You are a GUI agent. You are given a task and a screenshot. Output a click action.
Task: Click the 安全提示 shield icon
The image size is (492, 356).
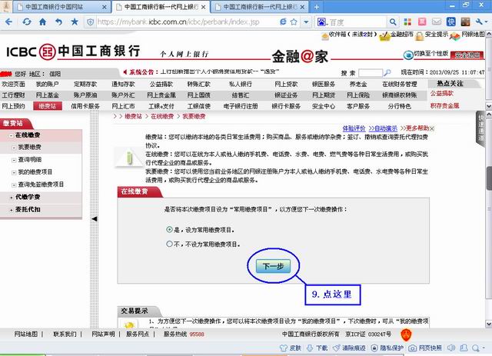[x=420, y=35]
